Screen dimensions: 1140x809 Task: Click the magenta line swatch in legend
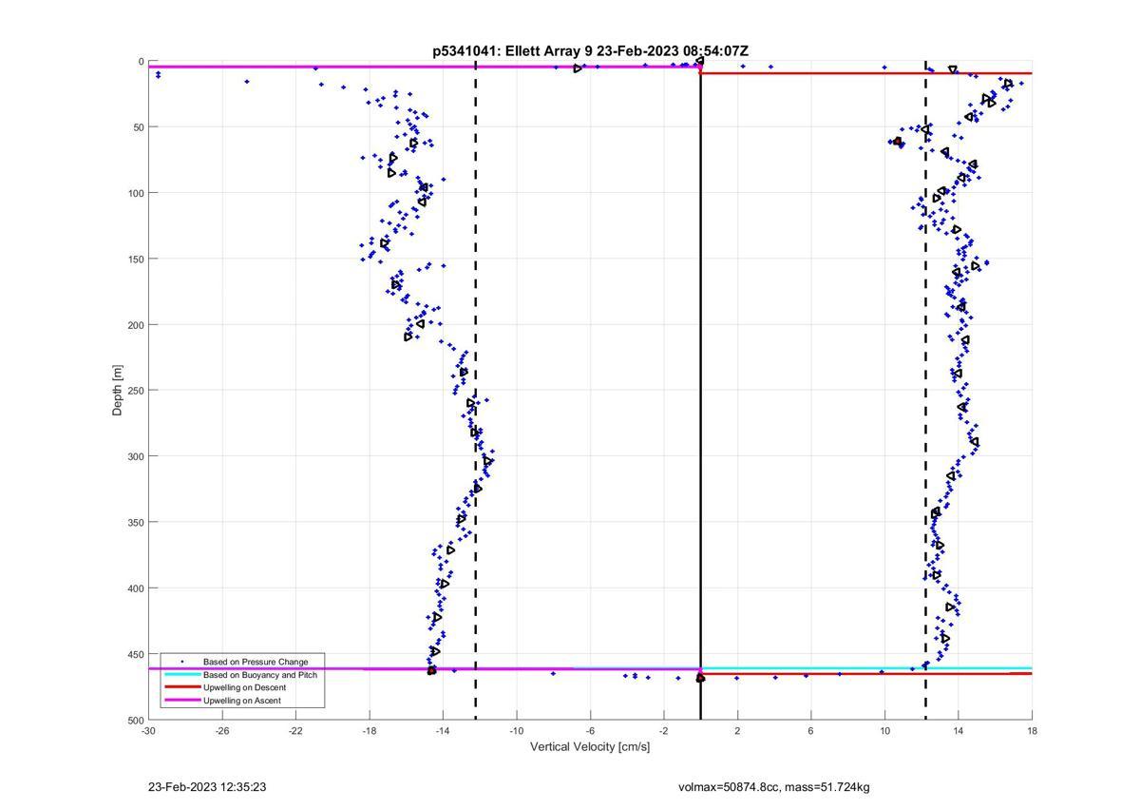tap(181, 701)
